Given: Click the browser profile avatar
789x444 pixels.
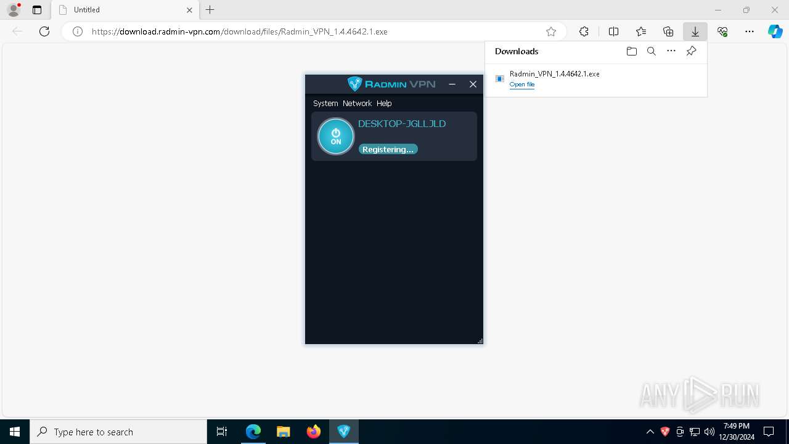Looking at the screenshot, I should point(14,10).
